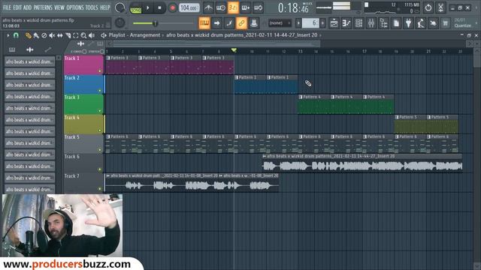This screenshot has width=481, height=270.
Task: Select the Mute tool in Playlist toolbar
Action: click(52, 35)
